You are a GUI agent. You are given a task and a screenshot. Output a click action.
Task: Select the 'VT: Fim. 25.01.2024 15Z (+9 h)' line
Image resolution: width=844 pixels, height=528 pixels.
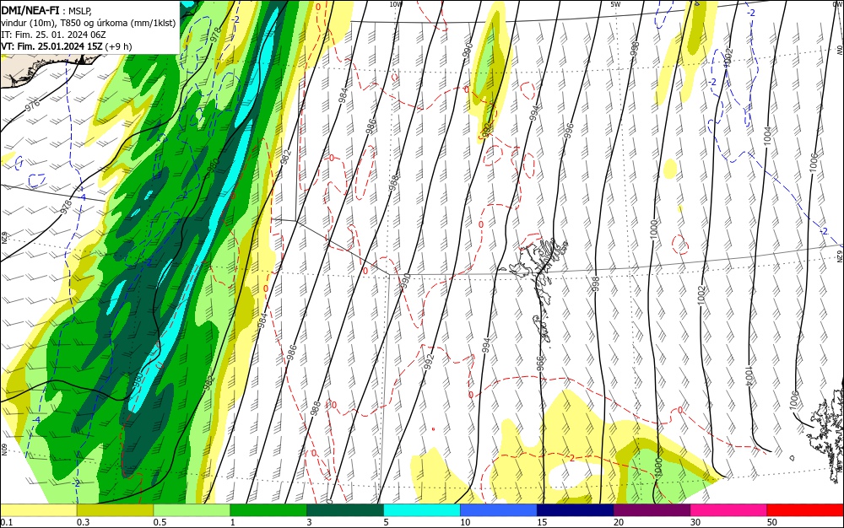[x=66, y=46]
